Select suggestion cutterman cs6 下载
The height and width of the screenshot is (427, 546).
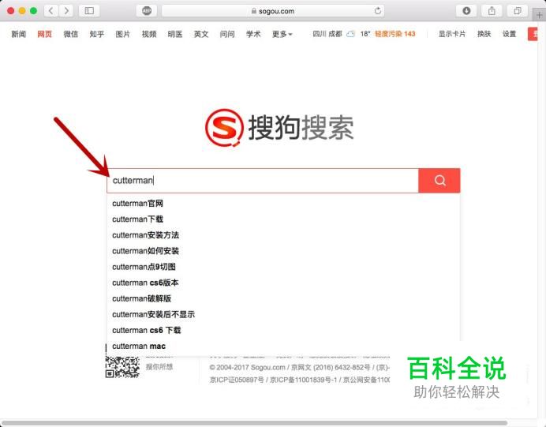point(283,330)
